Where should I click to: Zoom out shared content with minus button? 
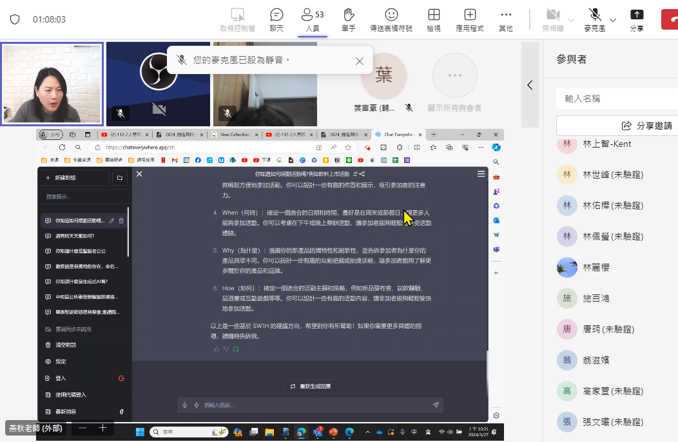tap(82, 428)
